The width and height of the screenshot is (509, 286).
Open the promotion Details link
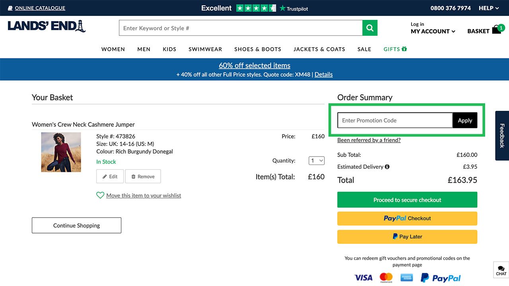coord(324,74)
